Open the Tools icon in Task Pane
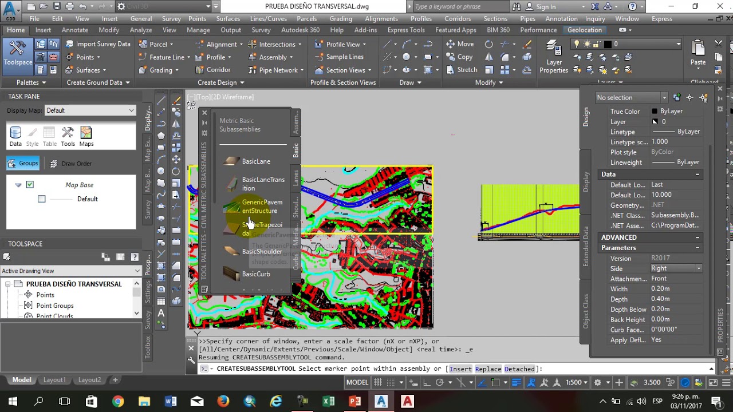The height and width of the screenshot is (412, 733). point(68,137)
